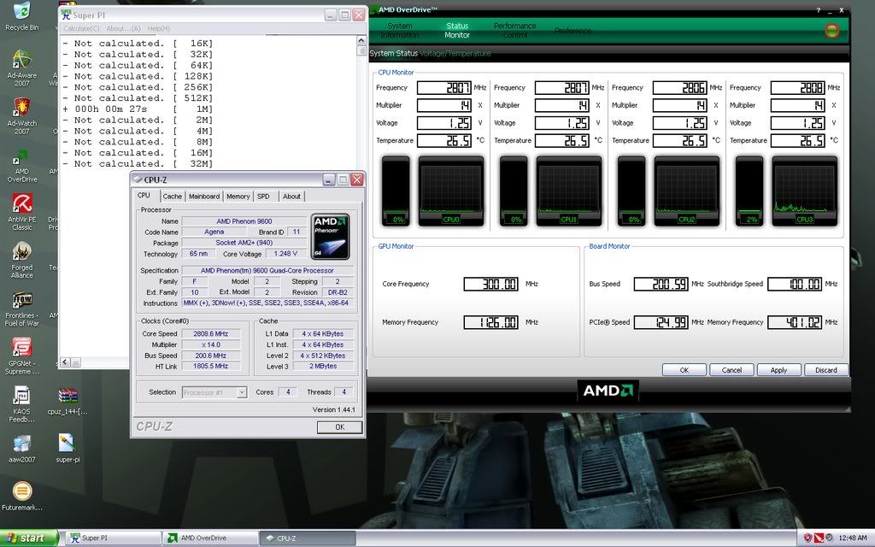
Task: Switch to the Mainboard tab in CPU-Z
Action: tap(203, 197)
